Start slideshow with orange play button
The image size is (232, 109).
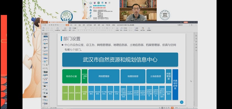(x=172, y=108)
